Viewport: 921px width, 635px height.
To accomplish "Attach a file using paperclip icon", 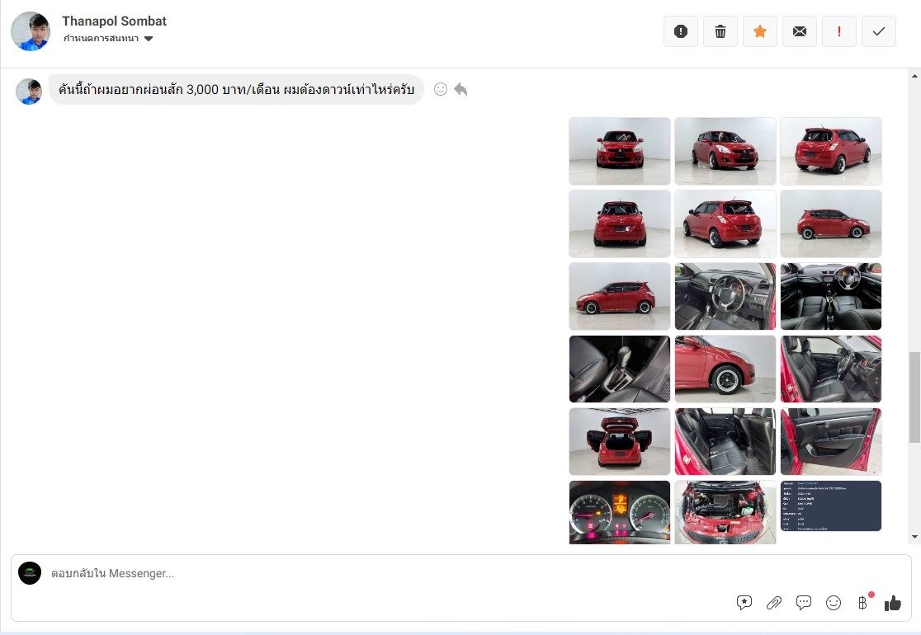I will (774, 603).
